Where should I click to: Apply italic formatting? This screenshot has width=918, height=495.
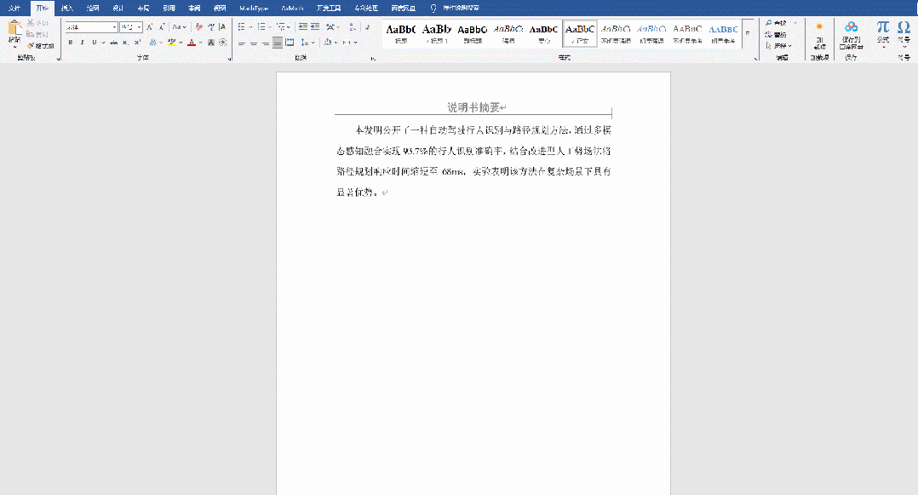[x=83, y=42]
